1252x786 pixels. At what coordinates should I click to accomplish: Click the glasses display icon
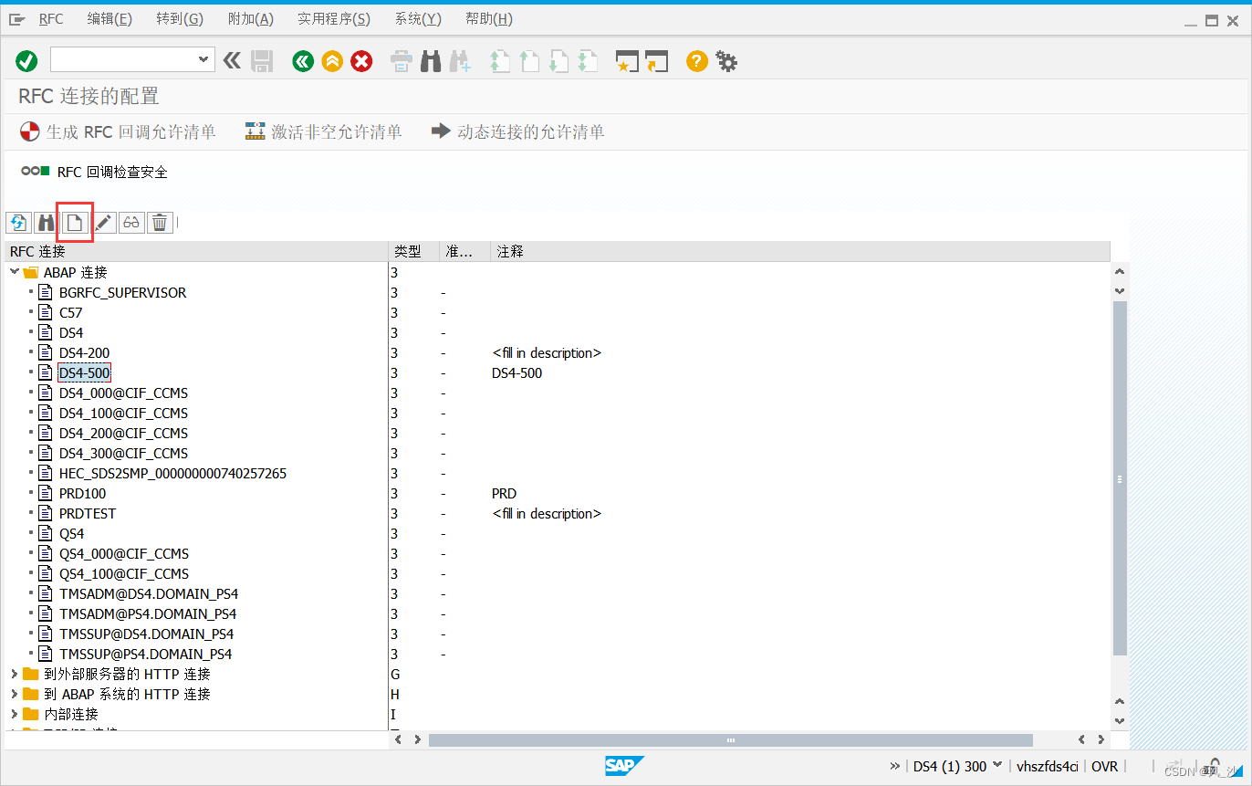coord(132,222)
